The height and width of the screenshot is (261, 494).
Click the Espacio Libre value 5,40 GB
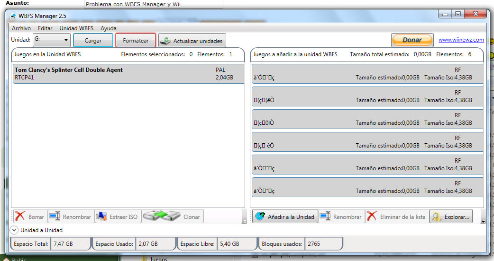(x=229, y=244)
